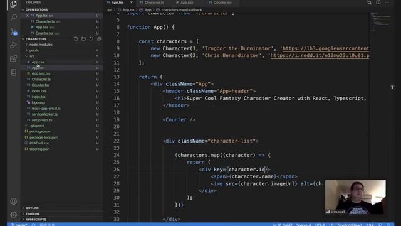Viewport: 401px width, 226px height.
Task: Expand the TIMELINE panel
Action: [x=33, y=213]
